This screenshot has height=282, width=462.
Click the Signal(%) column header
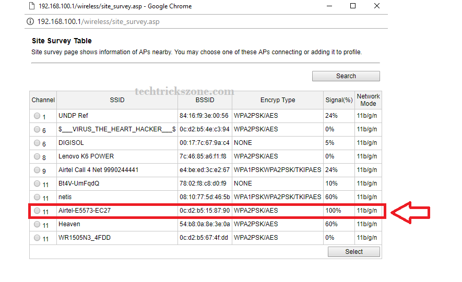(x=338, y=100)
